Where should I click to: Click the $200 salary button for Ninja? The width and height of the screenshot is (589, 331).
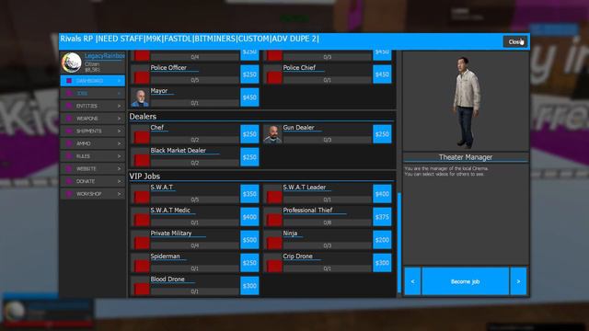click(x=382, y=240)
